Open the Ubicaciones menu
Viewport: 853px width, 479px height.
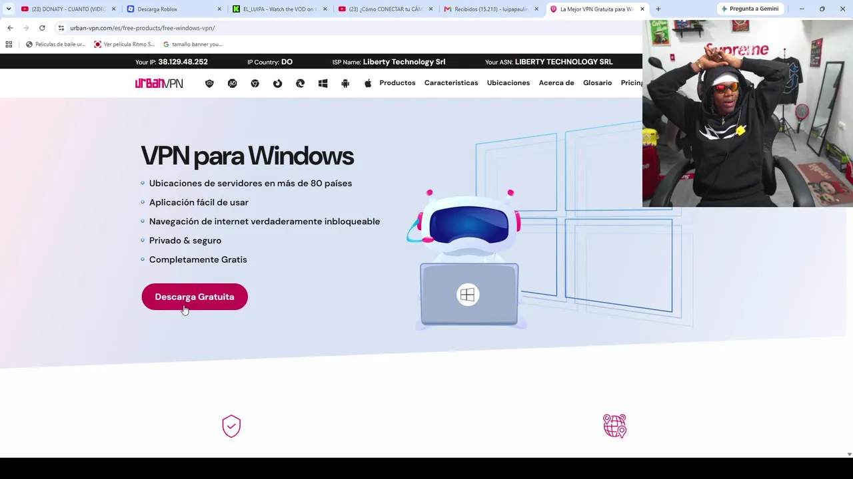pyautogui.click(x=508, y=83)
